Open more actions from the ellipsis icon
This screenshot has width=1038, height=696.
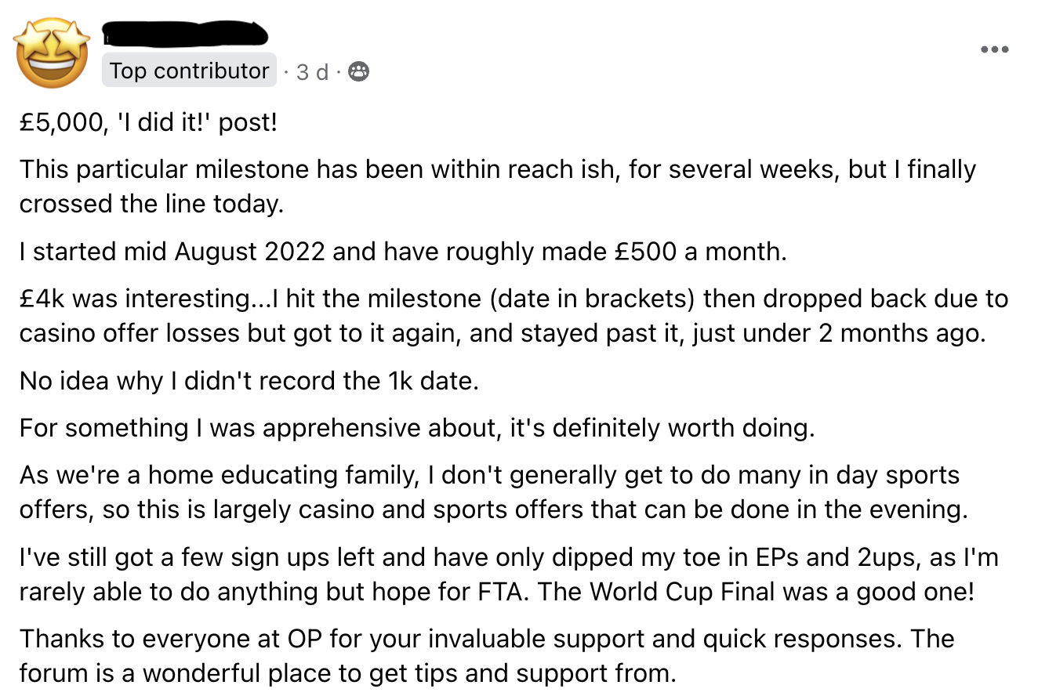994,49
